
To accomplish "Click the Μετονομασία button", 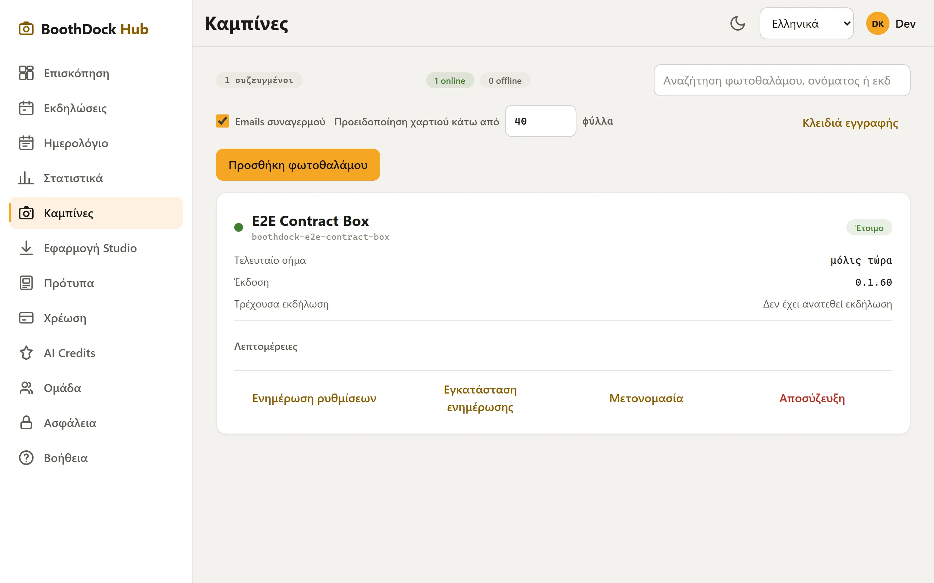I will (x=646, y=398).
